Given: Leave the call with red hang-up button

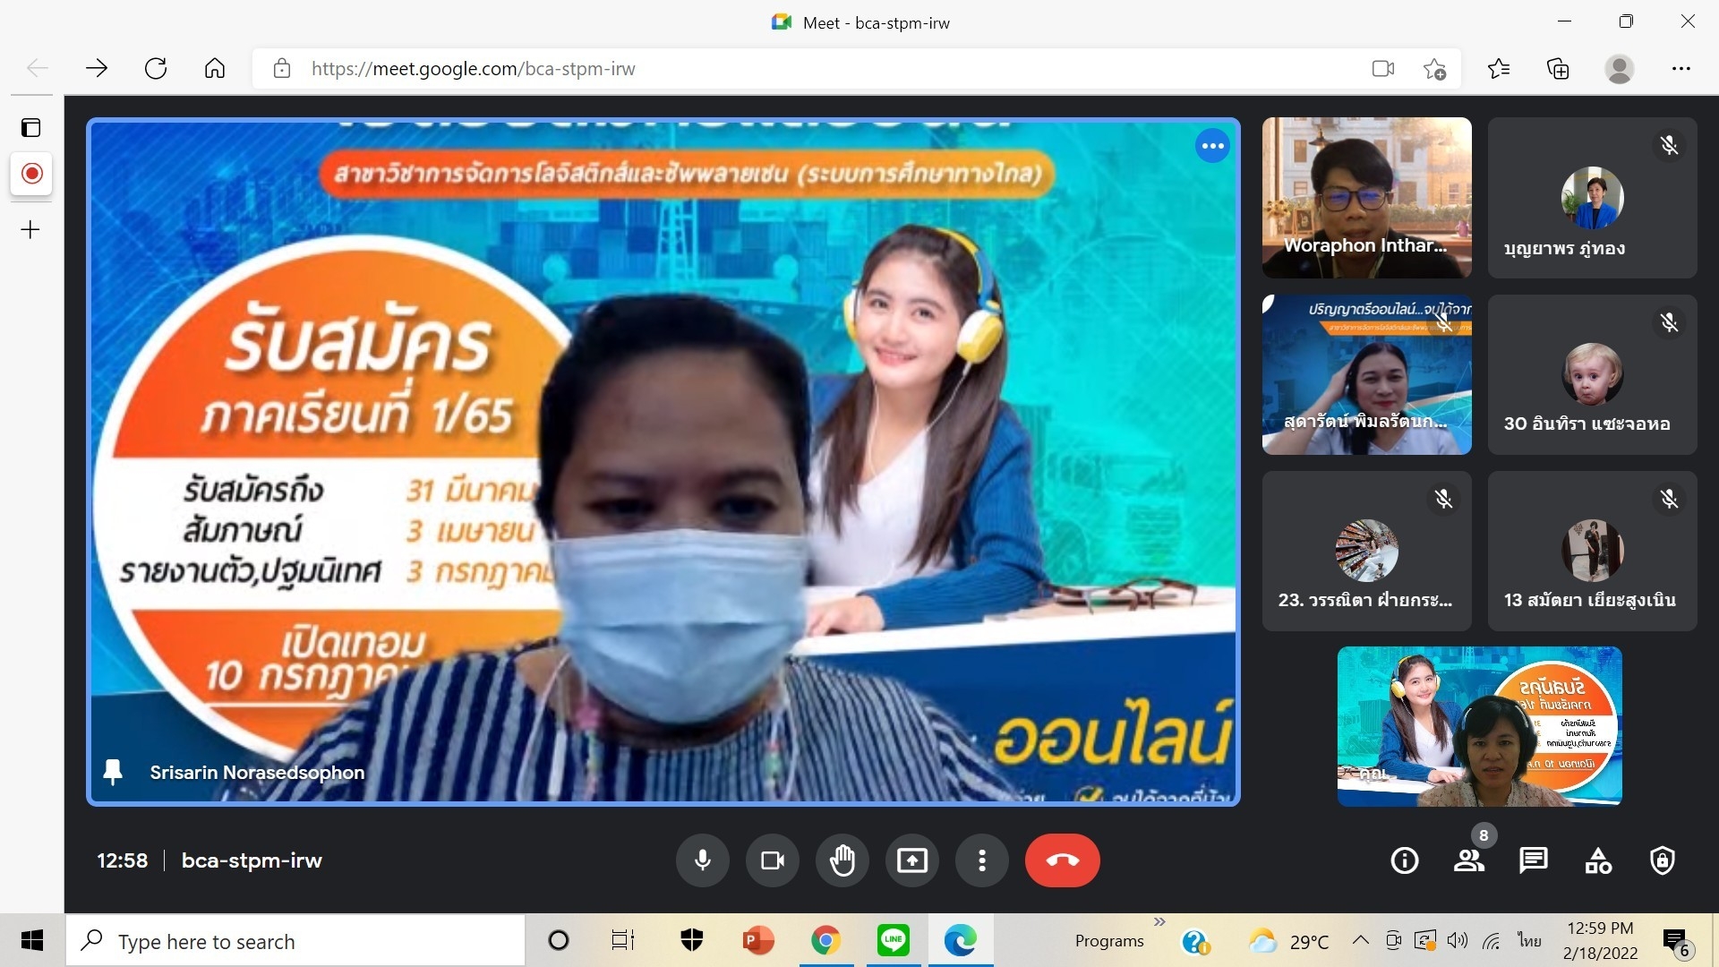Looking at the screenshot, I should pos(1063,860).
